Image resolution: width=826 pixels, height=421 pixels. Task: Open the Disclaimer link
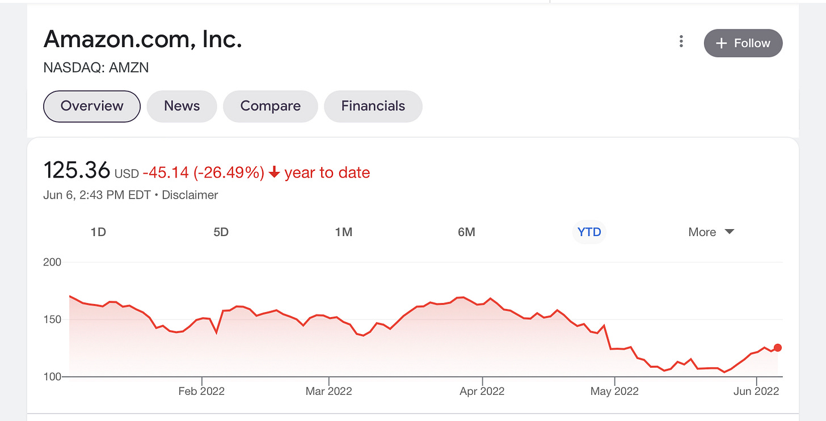189,195
